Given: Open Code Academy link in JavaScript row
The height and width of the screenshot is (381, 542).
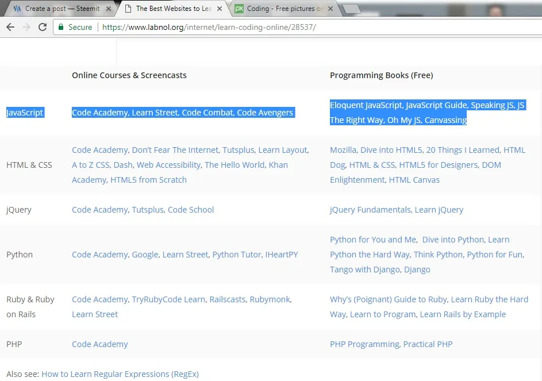Looking at the screenshot, I should [100, 113].
